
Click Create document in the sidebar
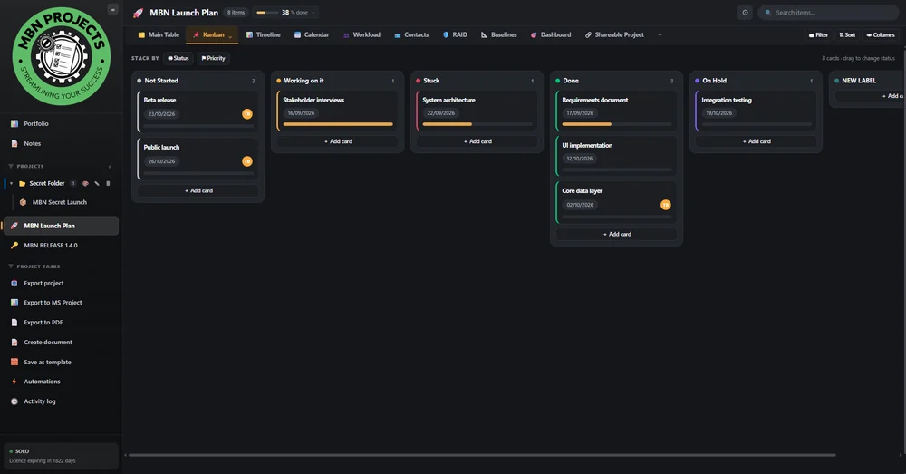(48, 343)
